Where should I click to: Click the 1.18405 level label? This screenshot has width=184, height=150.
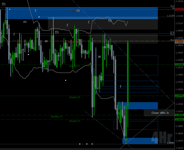click(170, 143)
